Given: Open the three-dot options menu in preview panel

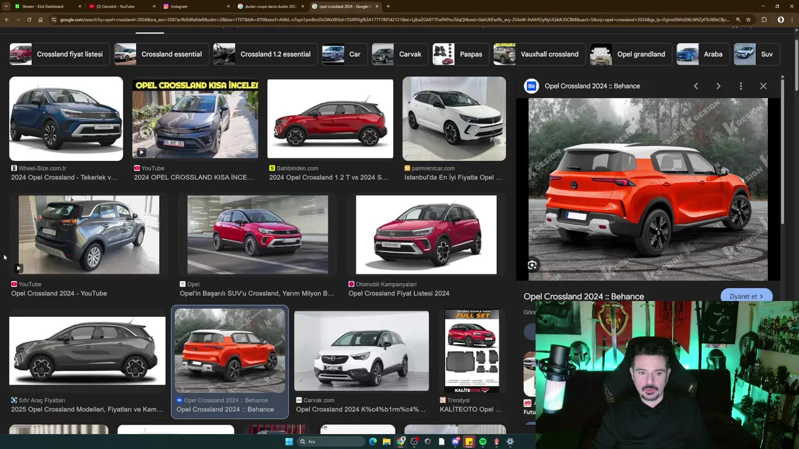Looking at the screenshot, I should [740, 86].
